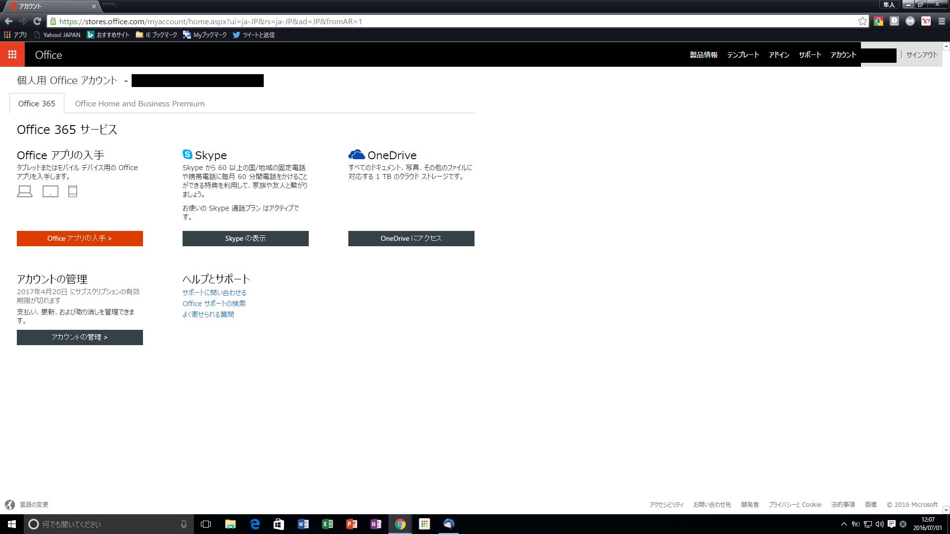The width and height of the screenshot is (950, 534).
Task: Click the Office アプリの入手 orange button
Action: (80, 238)
